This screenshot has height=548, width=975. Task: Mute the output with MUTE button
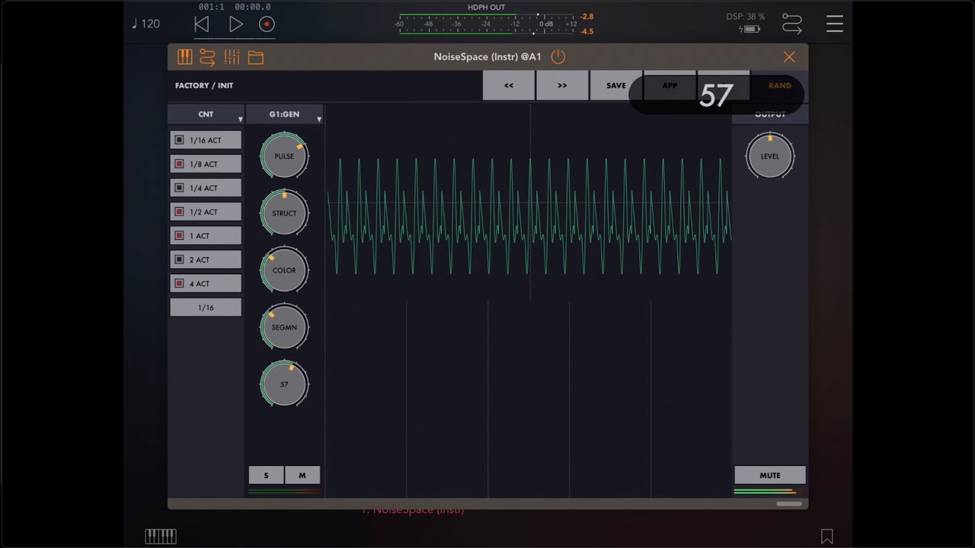coord(770,475)
